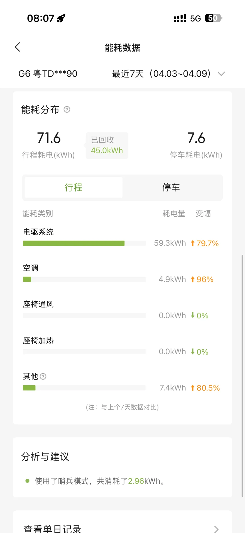Open help icon beside 能耗分布

point(67,110)
